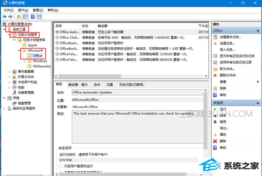Click the 名称 column header
Viewport: 262px width, 176px height.
coord(67,26)
